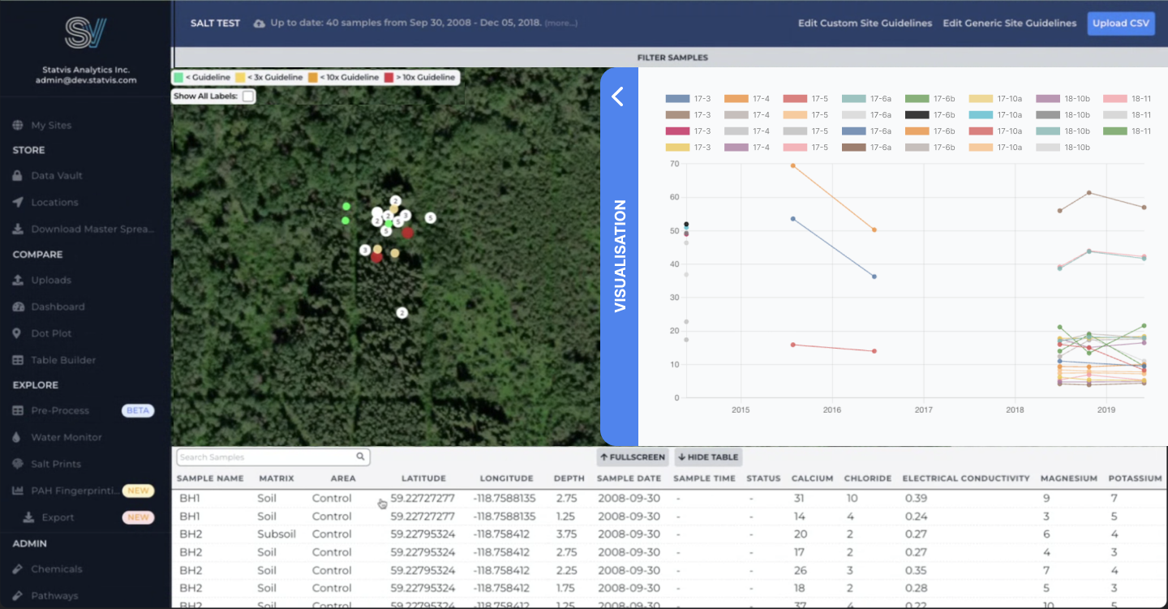Enable the Show All Labels checkbox

248,96
